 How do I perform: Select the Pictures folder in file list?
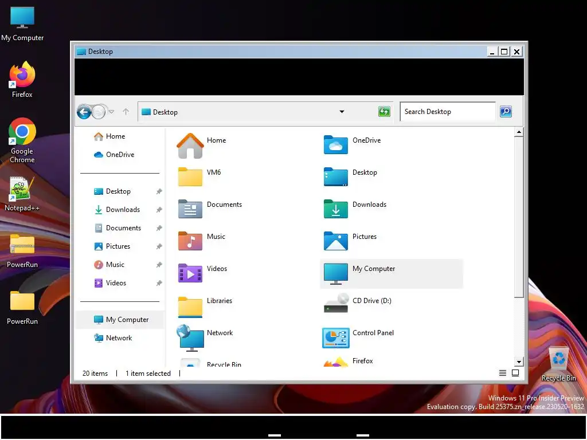(335, 241)
